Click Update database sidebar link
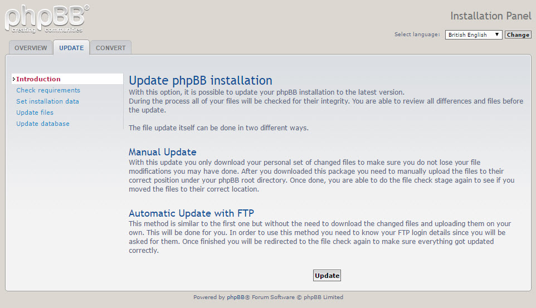The width and height of the screenshot is (536, 308). point(43,124)
